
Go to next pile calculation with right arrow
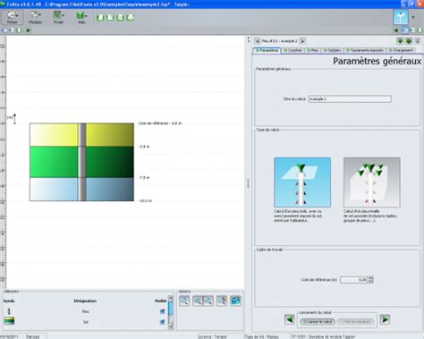coord(302,41)
